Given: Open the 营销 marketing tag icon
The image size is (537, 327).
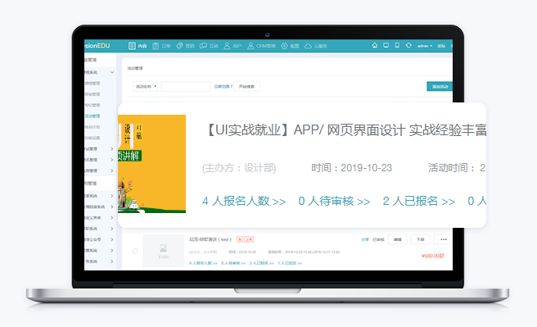Looking at the screenshot, I should click(x=179, y=46).
